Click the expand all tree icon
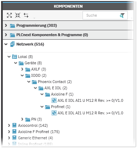Viewport: 137px width, 148px height. [x=9, y=15]
